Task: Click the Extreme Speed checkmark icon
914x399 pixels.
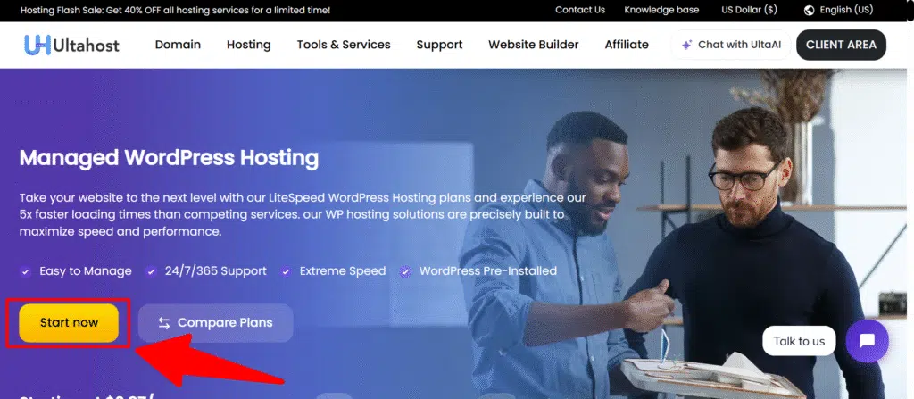Action: tap(286, 271)
